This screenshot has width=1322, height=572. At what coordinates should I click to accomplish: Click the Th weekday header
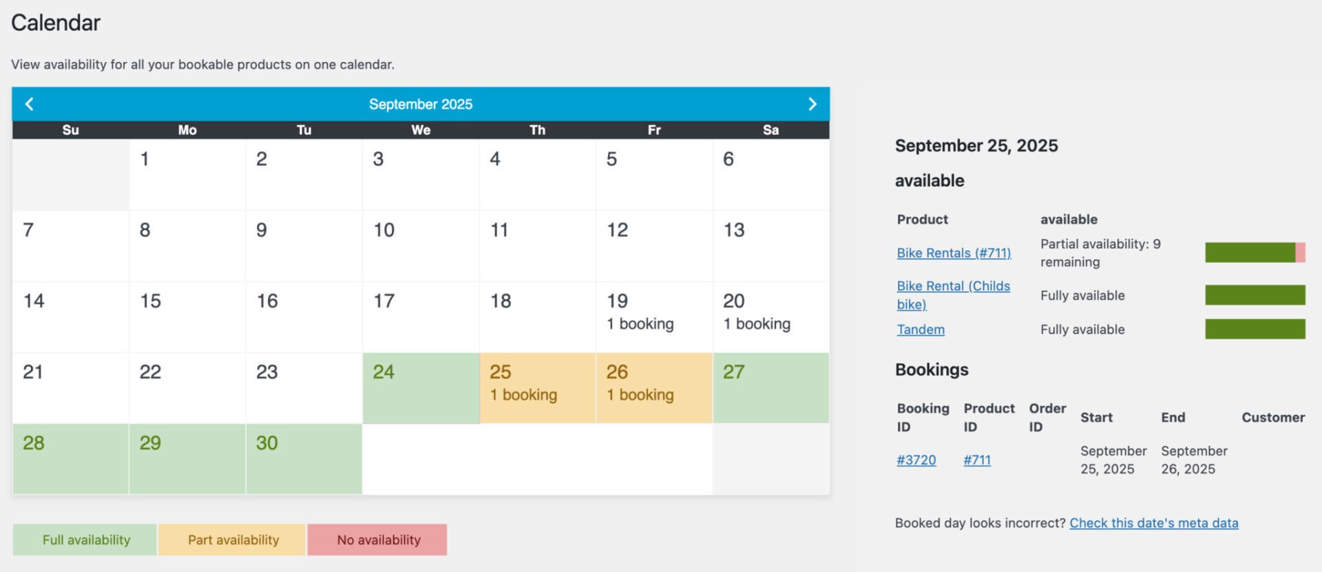coord(537,130)
